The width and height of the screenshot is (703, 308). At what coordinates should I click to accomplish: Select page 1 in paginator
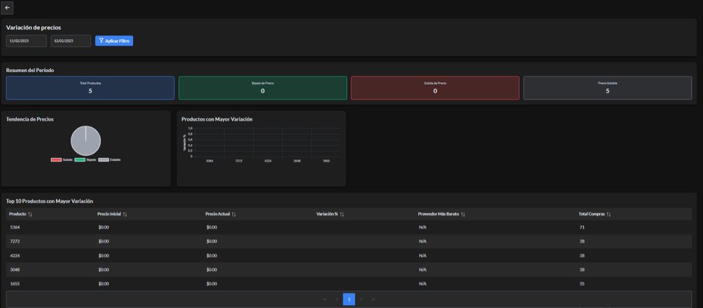349,299
